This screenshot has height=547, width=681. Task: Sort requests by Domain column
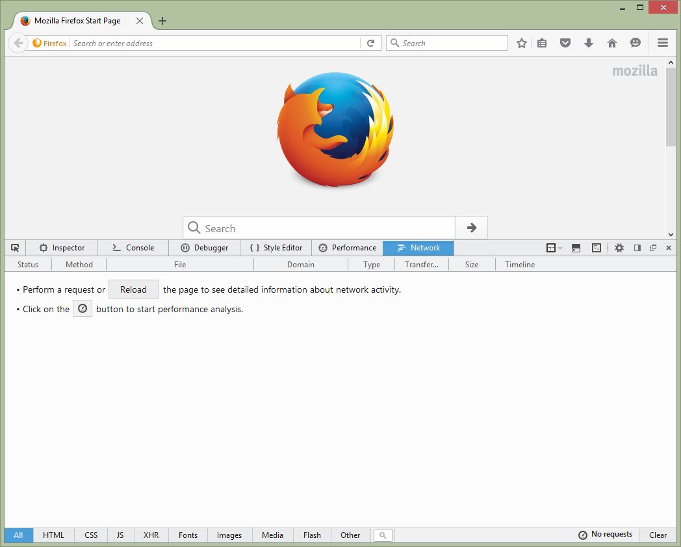pos(301,264)
